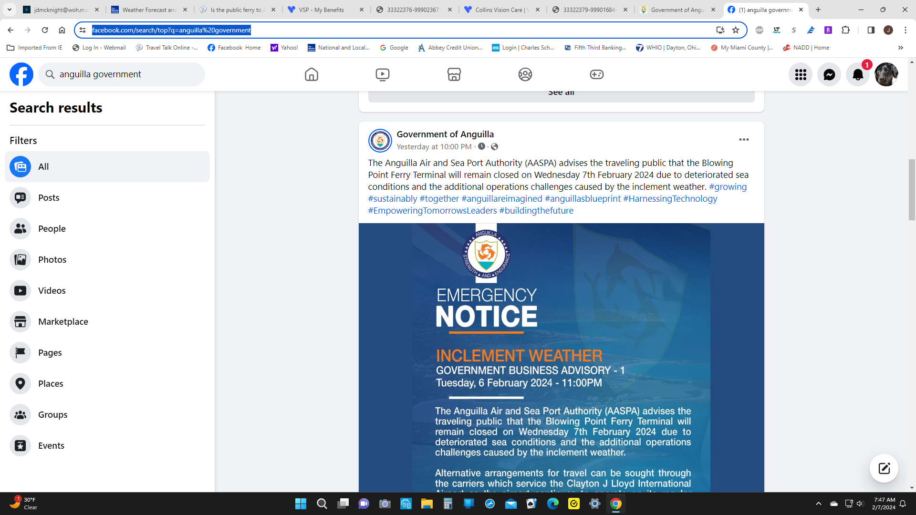Image resolution: width=916 pixels, height=515 pixels.
Task: Open Chrome side panel icon
Action: tap(871, 30)
